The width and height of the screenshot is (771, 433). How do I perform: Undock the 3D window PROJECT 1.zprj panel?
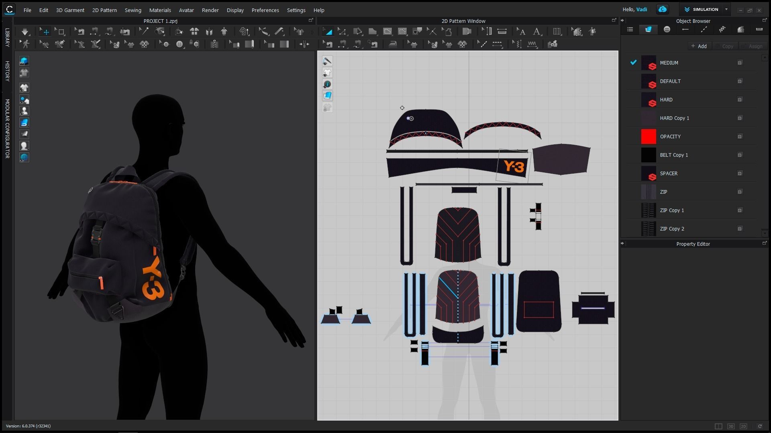(310, 20)
